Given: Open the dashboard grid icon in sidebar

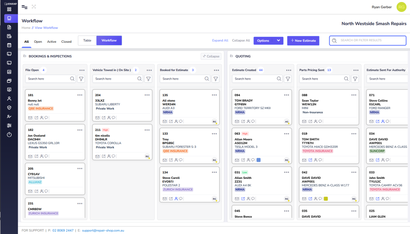Looking at the screenshot, I should 9,10.
